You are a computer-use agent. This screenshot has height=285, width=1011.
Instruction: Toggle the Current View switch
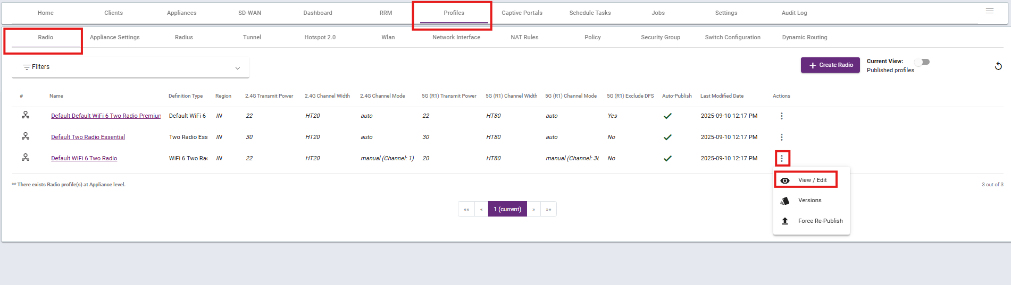coord(922,62)
